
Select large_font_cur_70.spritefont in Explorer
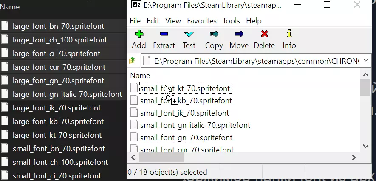click(x=59, y=67)
